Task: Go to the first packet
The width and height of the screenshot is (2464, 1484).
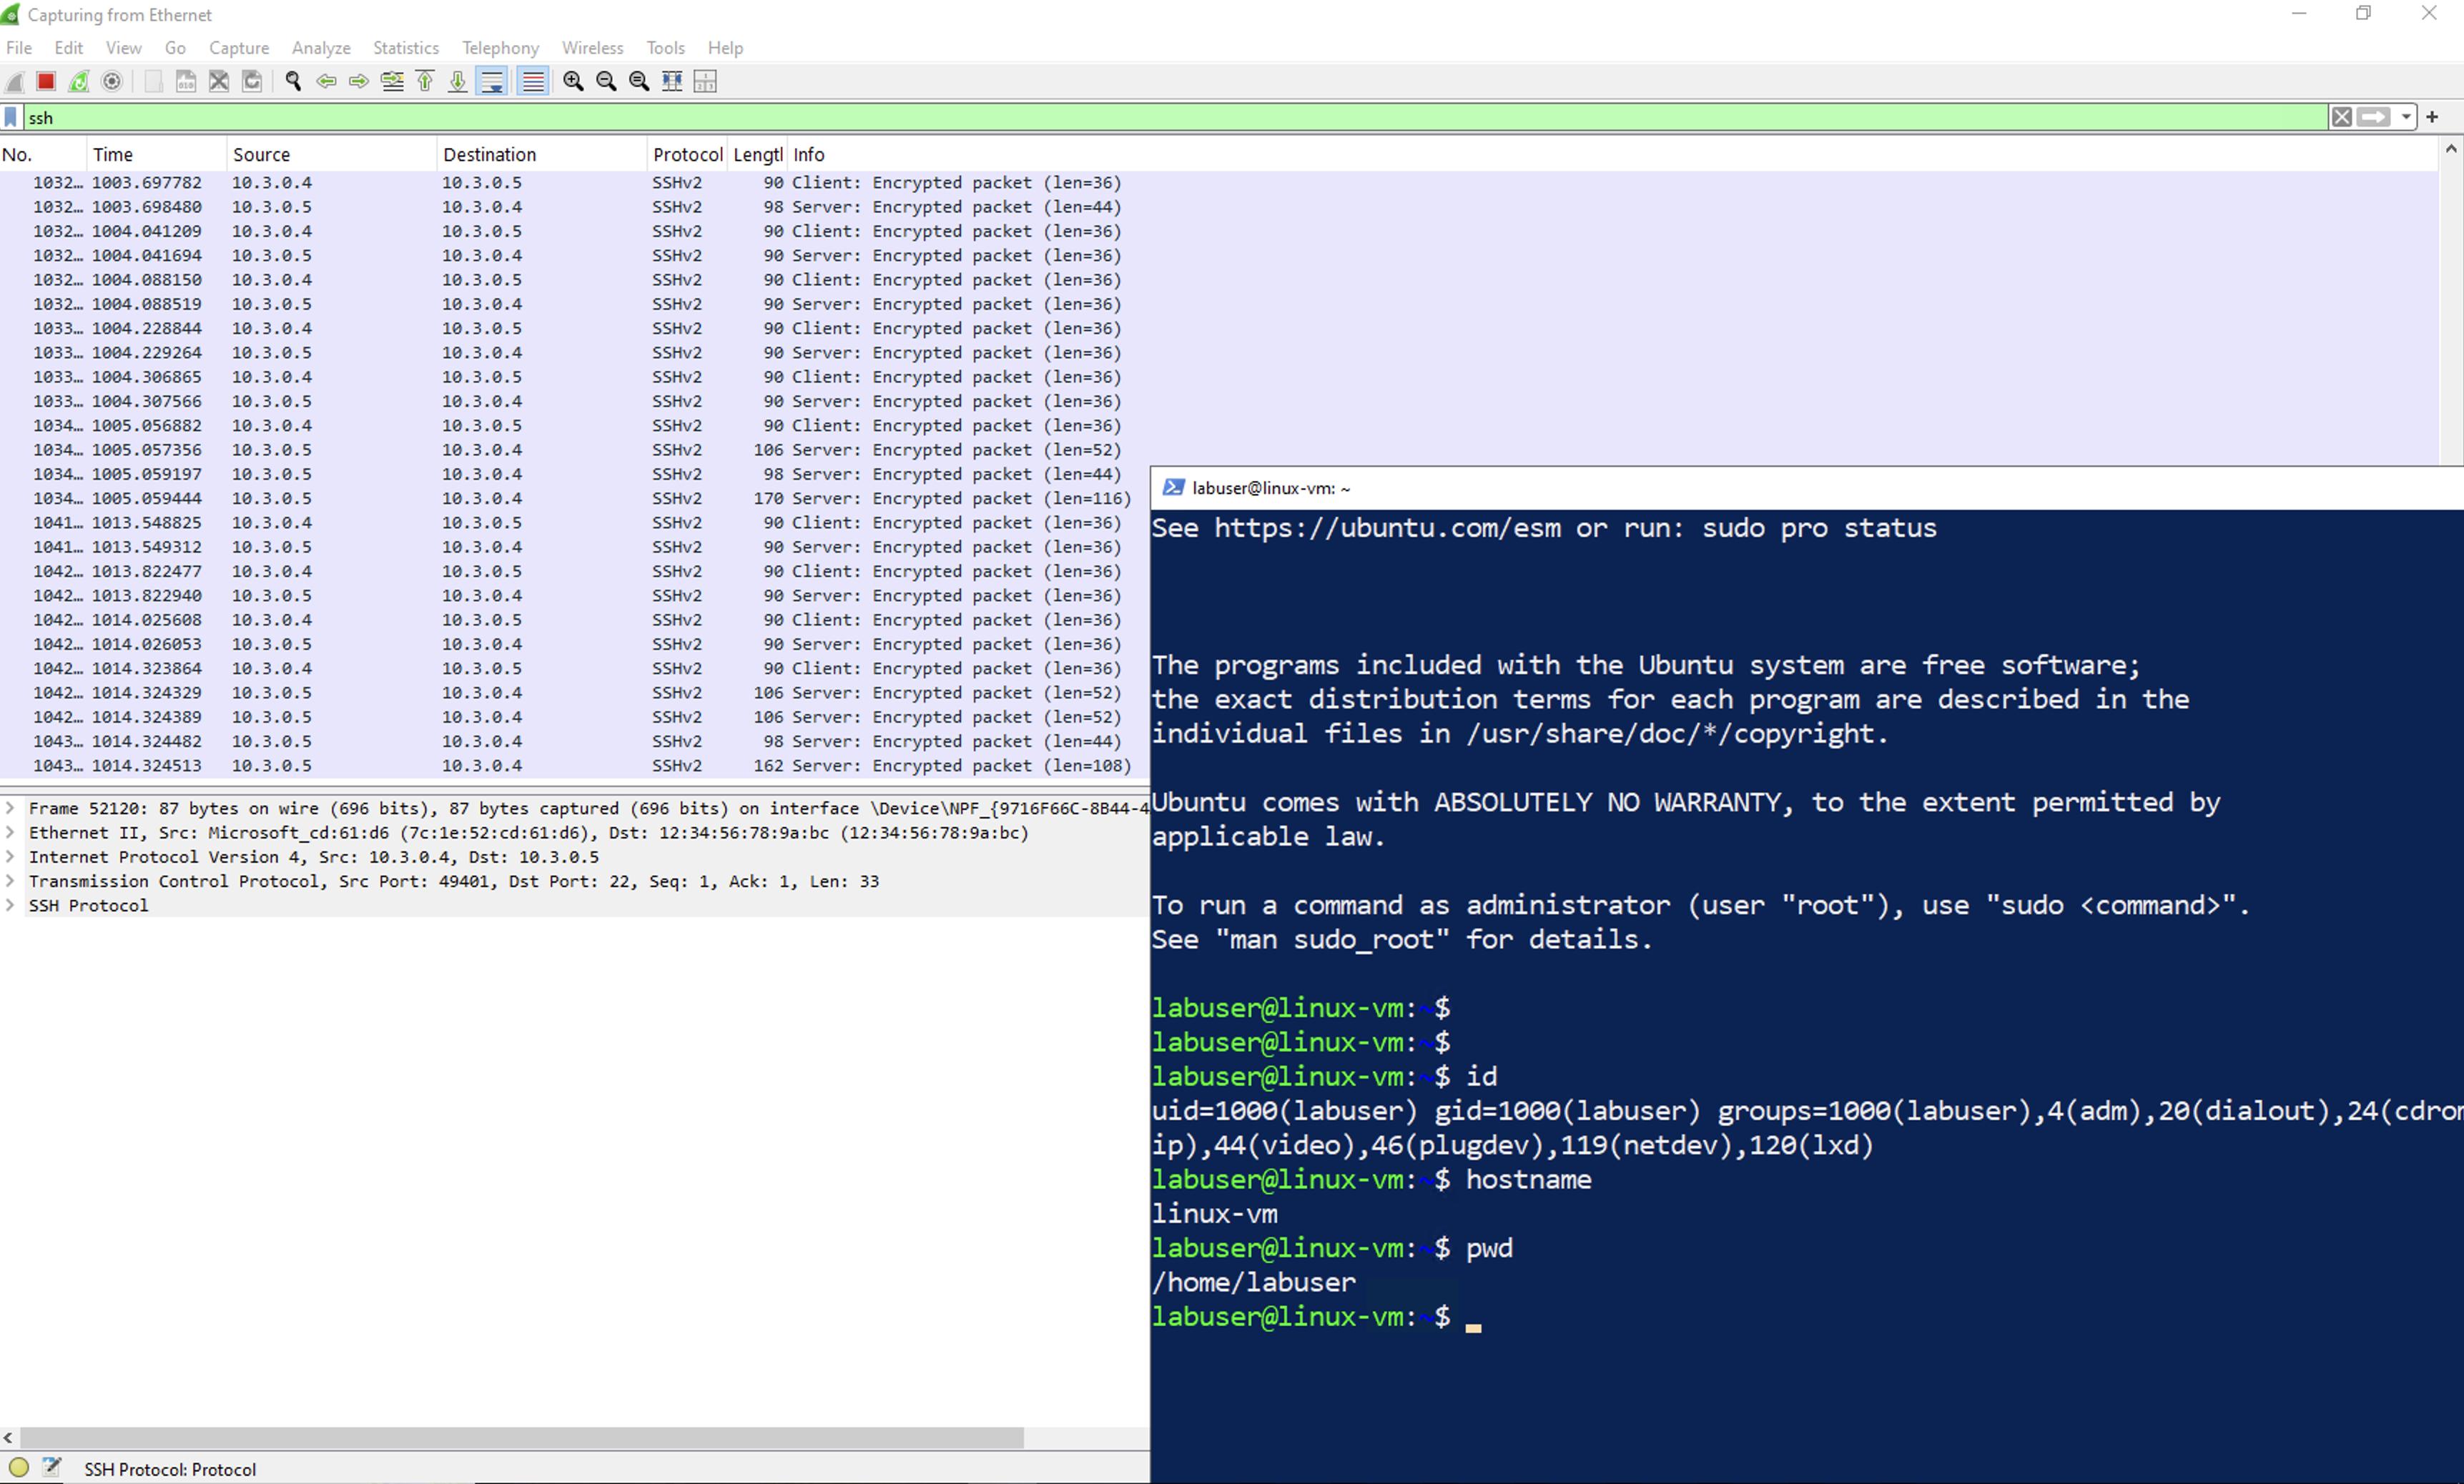Action: [x=425, y=81]
